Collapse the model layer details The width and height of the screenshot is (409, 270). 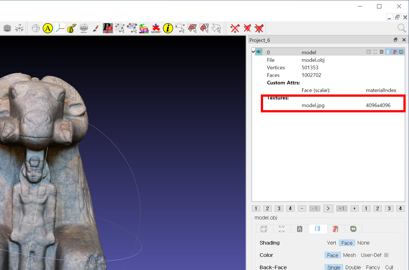pos(253,51)
